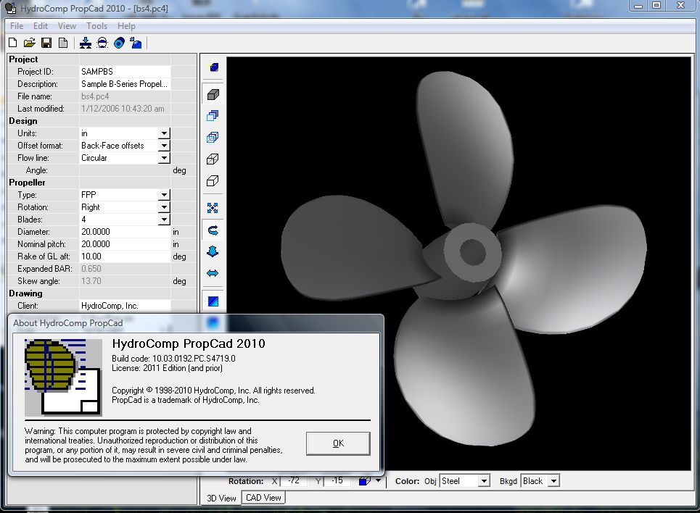Click the Rake of GL aft field
Image resolution: width=700 pixels, height=513 pixels.
tap(125, 256)
